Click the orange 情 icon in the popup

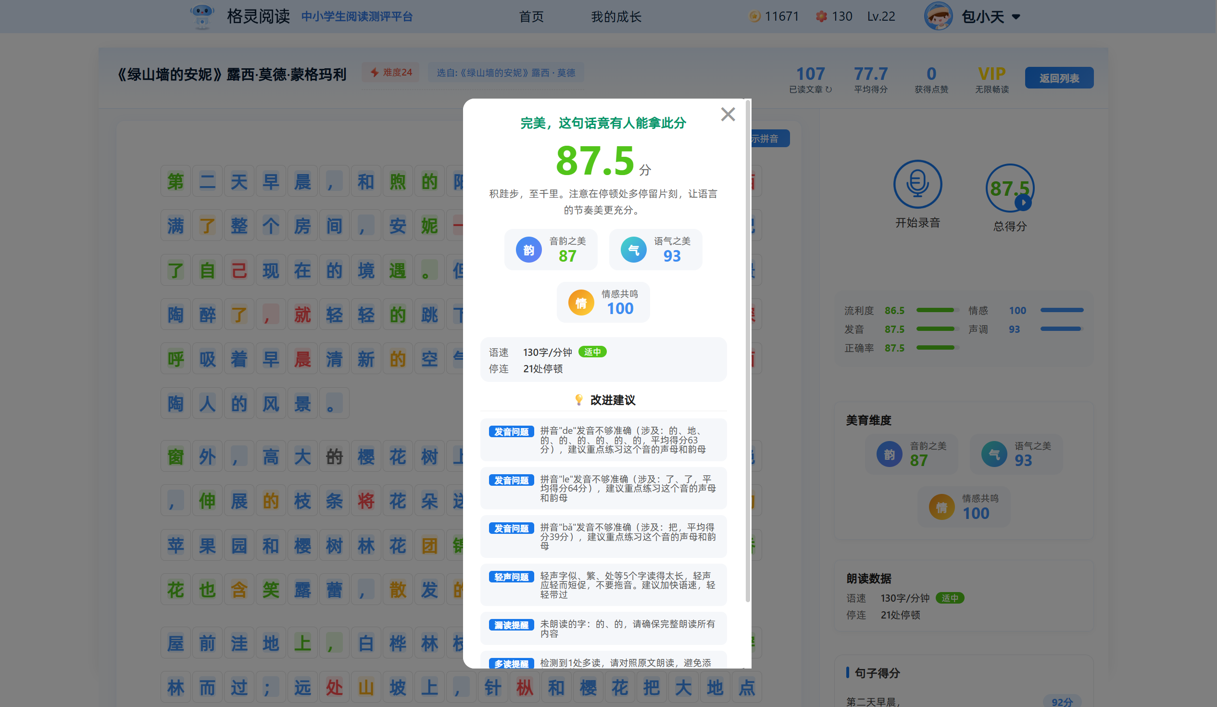click(581, 303)
